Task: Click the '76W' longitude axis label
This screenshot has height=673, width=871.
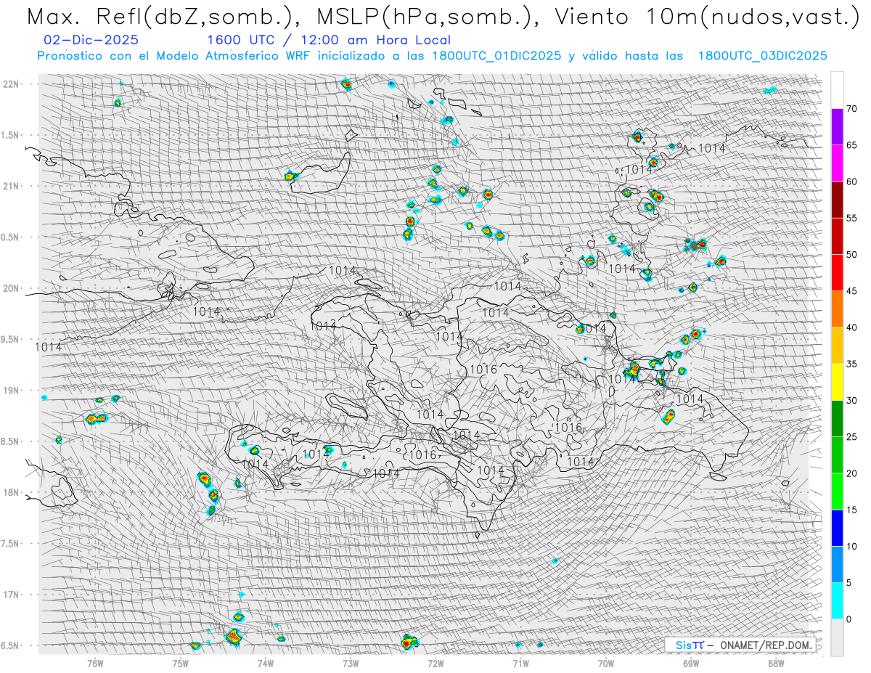Action: [x=95, y=662]
